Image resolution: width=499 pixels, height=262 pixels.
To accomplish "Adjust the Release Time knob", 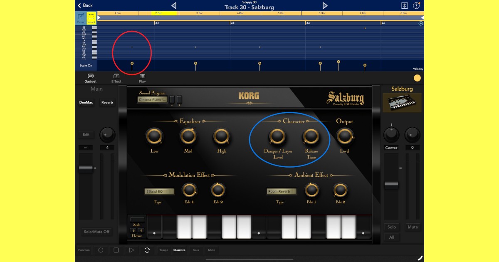I will 311,136.
